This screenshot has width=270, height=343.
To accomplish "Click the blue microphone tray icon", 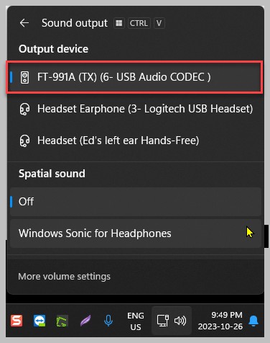I will point(108,321).
